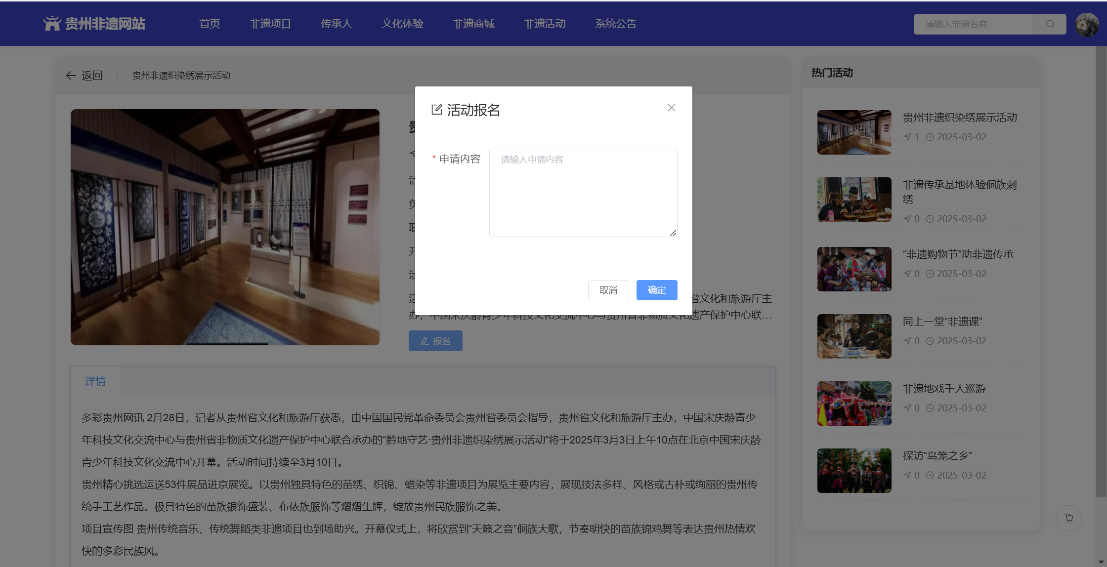Open the 同上一堂“非遗课” activity link

[942, 322]
